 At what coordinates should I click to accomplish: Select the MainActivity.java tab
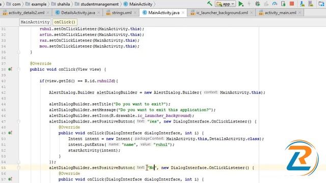coord(164,13)
